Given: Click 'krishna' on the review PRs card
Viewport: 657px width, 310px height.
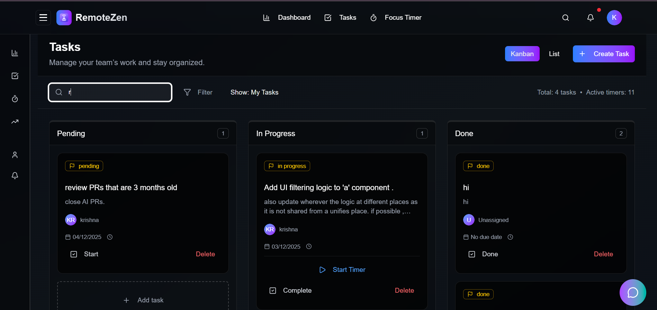Looking at the screenshot, I should pos(89,220).
